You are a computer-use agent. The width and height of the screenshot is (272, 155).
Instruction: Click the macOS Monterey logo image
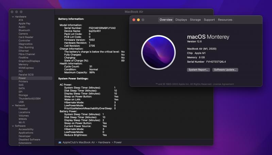pos(158,52)
